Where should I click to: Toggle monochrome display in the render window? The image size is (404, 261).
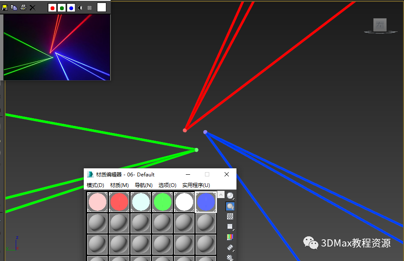(89, 8)
